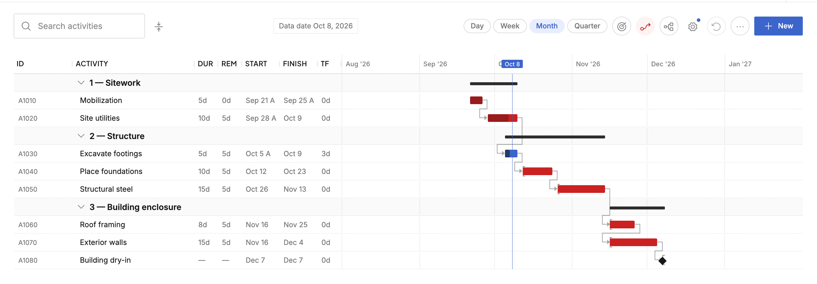Screen dimensions: 817x284
Task: Switch timeline to Day view
Action: pos(477,26)
